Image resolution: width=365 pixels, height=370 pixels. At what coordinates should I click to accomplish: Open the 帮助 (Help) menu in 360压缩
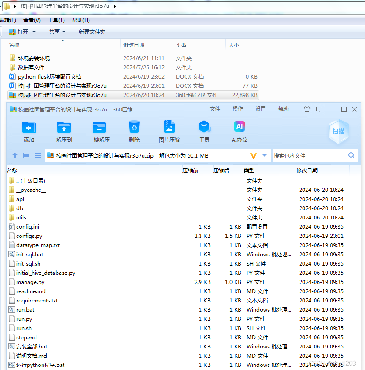(x=283, y=109)
